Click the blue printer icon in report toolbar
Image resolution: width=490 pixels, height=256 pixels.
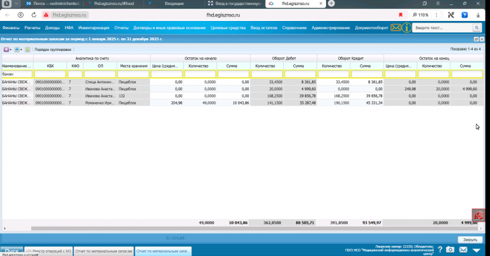[x=17, y=50]
